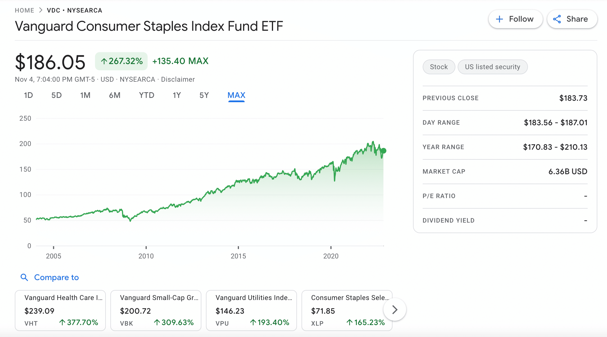Select the 1D time range tab
Screen dimensions: 607x337
28,95
